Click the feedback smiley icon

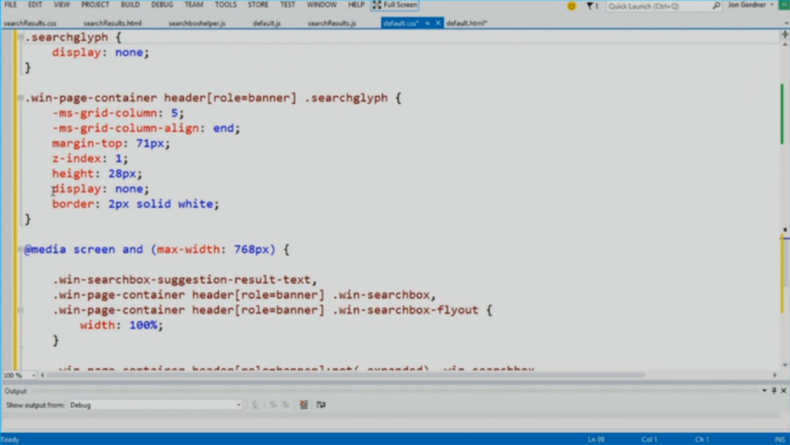572,6
